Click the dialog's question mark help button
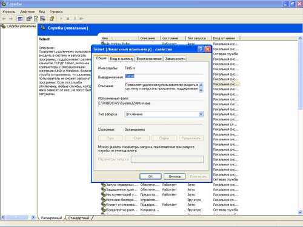Image resolution: width=303 pixels, height=227 pixels. [x=201, y=49]
